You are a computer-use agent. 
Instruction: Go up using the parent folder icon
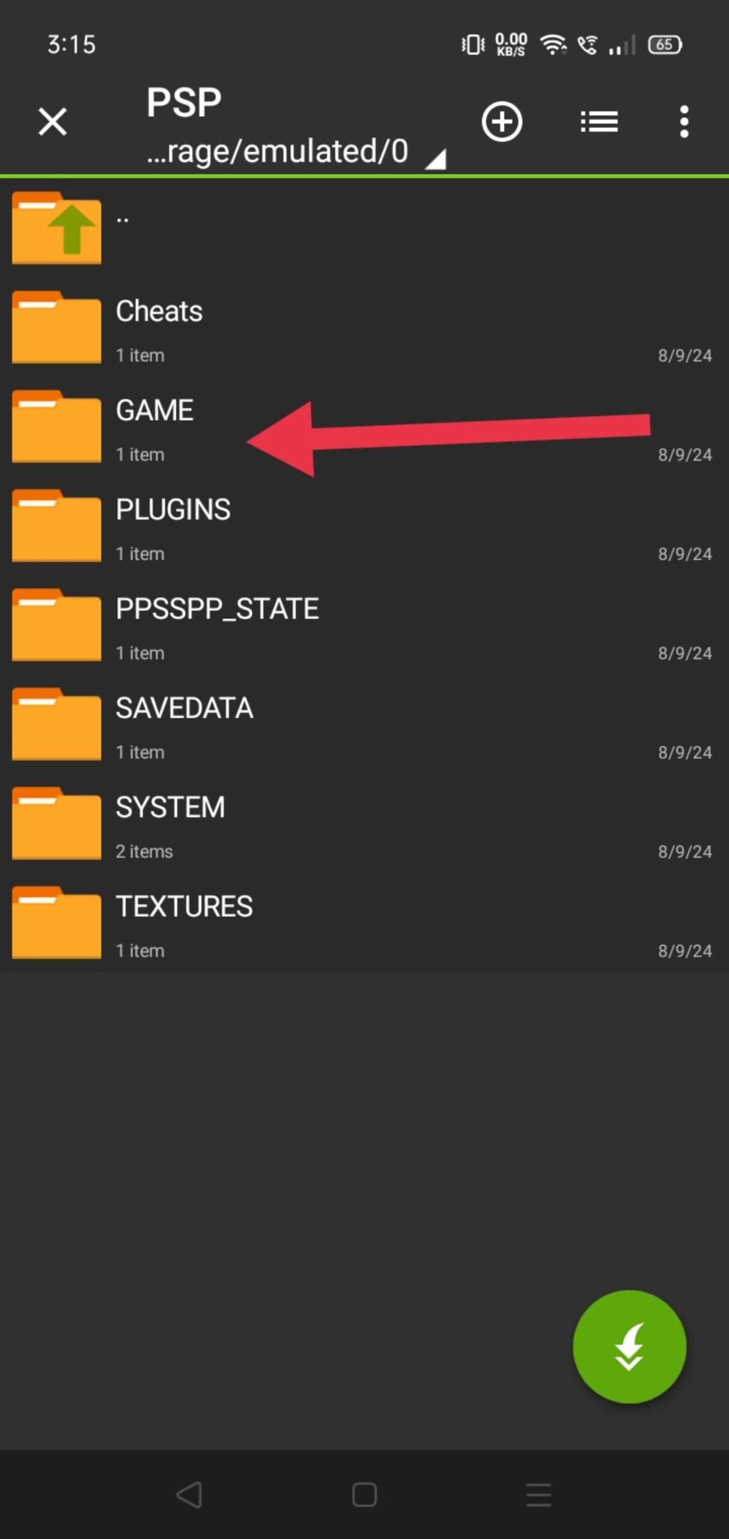pyautogui.click(x=56, y=228)
